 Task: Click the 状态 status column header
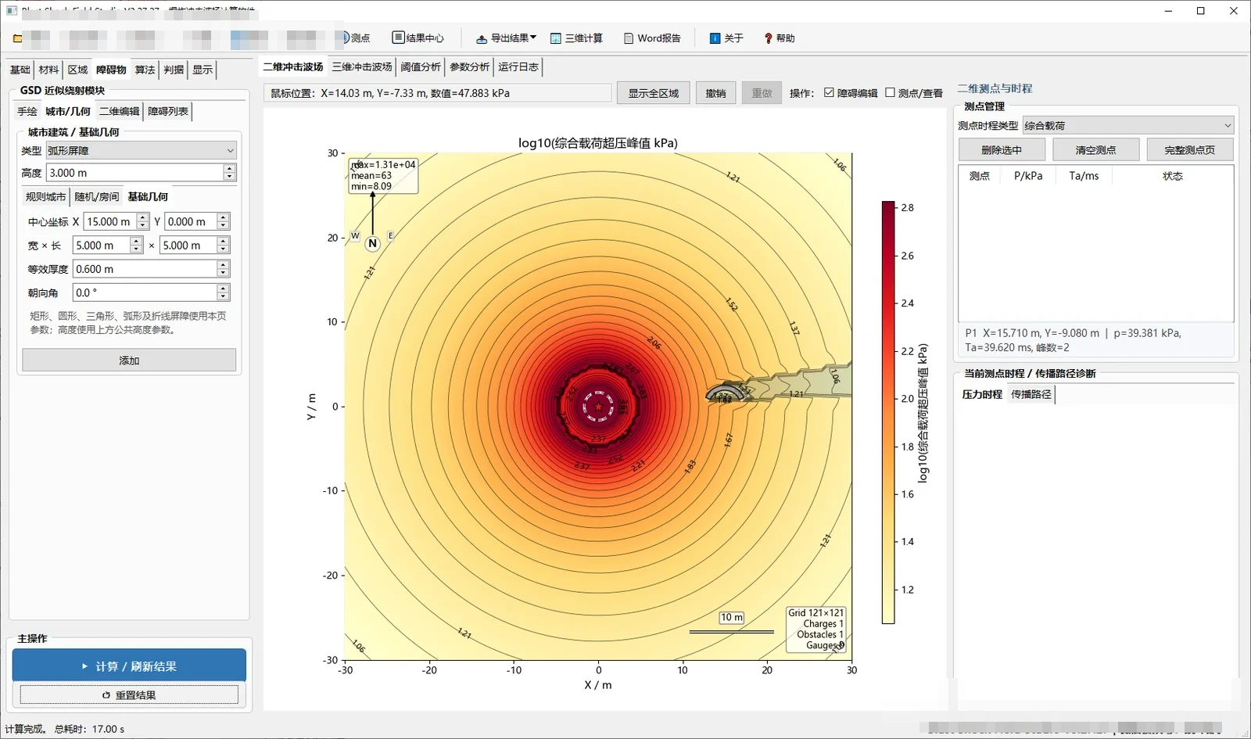1172,176
